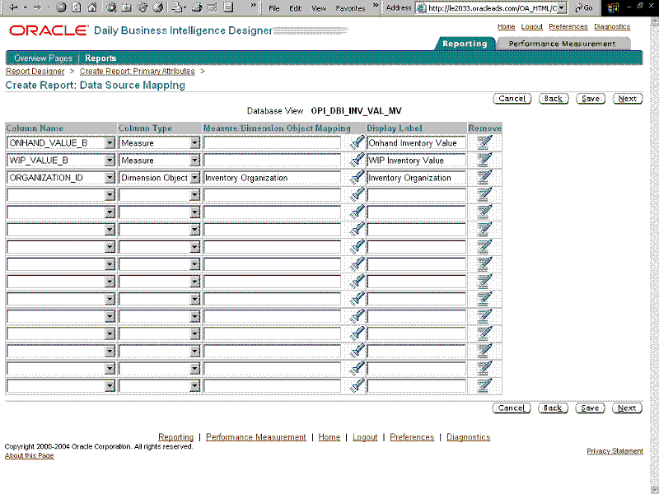Click the top Save button
The image size is (659, 494).
[x=591, y=98]
